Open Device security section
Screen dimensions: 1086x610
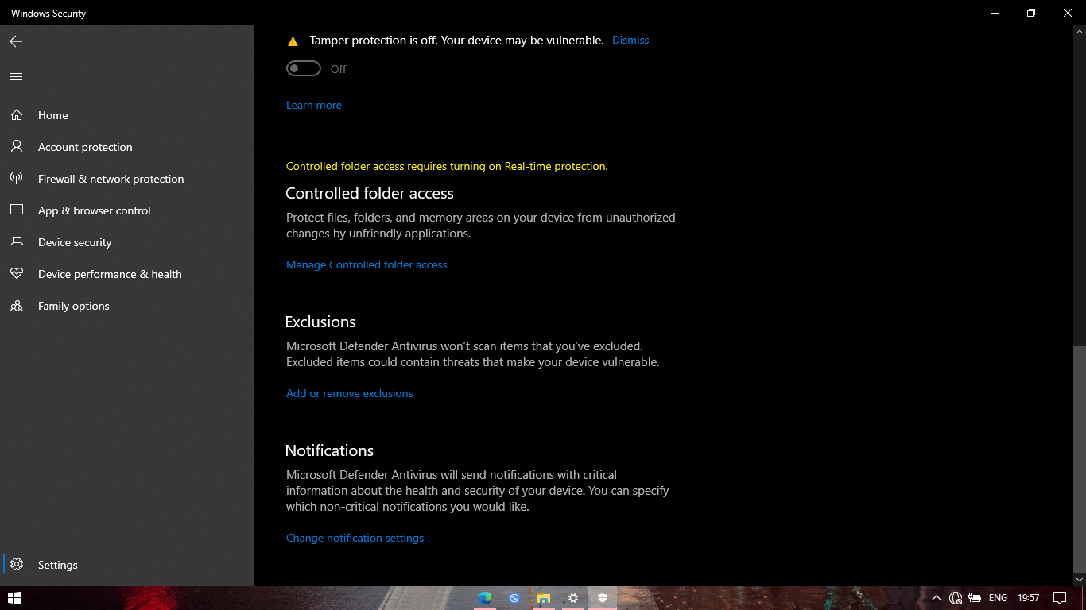pyautogui.click(x=75, y=242)
